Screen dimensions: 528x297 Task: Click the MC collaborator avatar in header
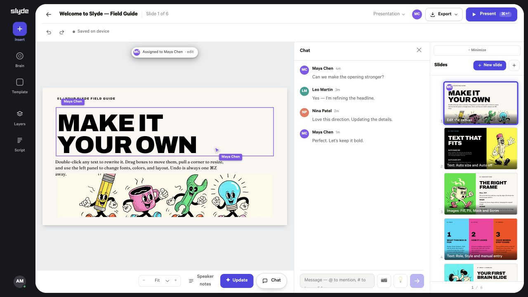tap(417, 14)
